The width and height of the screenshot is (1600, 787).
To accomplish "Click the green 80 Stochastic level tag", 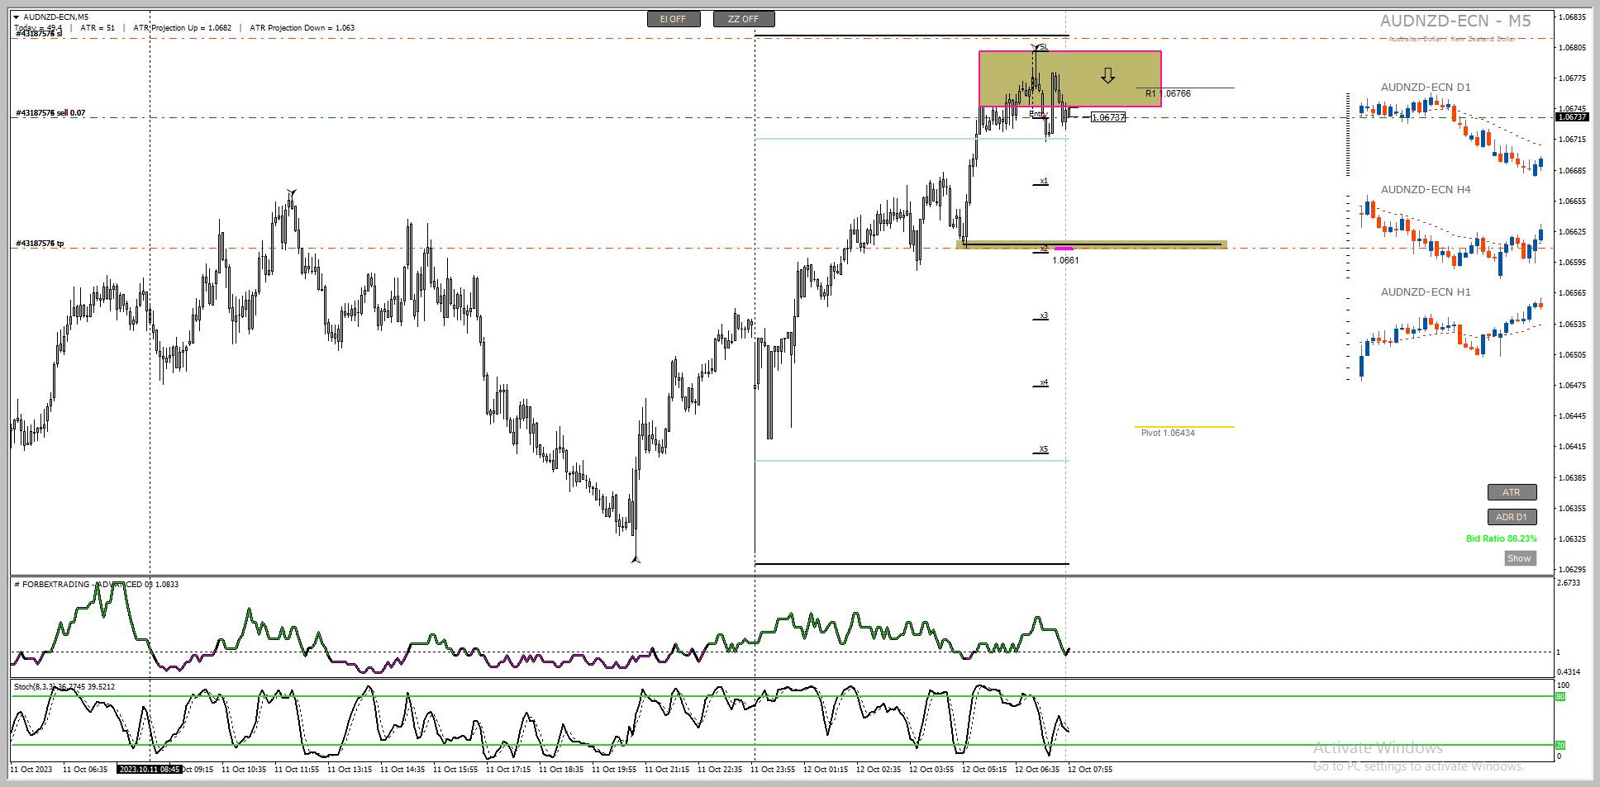I will (x=1560, y=697).
